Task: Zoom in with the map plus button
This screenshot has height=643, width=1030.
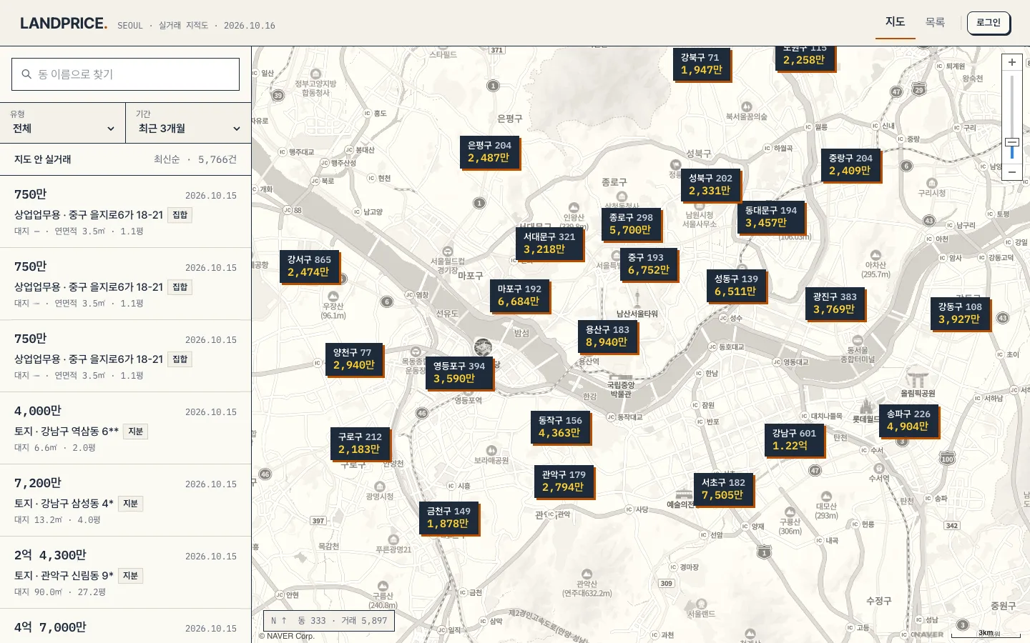Action: [1011, 62]
